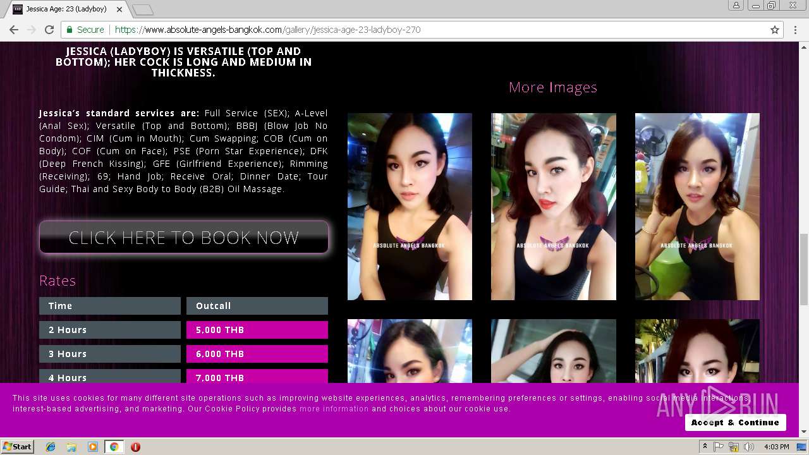809x455 pixels.
Task: Open the media player taskbar icon
Action: (93, 447)
